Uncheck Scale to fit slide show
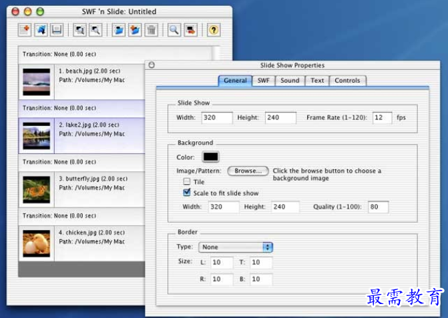The width and height of the screenshot is (448, 318). (x=186, y=193)
